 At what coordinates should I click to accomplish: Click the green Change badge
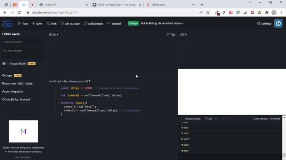pos(133,24)
